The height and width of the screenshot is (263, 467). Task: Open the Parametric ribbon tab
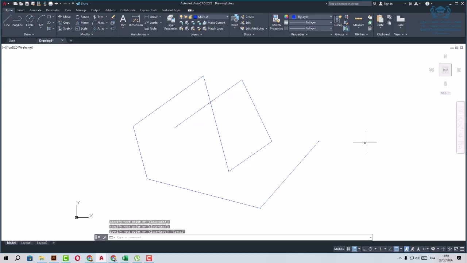53,10
